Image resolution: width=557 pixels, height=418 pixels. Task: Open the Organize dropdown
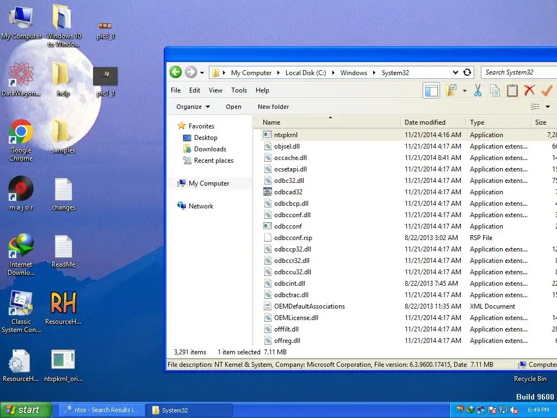[x=193, y=107]
